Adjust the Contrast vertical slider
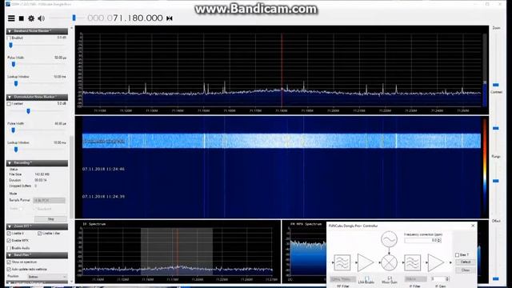Image resolution: width=512 pixels, height=288 pixels. tap(496, 128)
